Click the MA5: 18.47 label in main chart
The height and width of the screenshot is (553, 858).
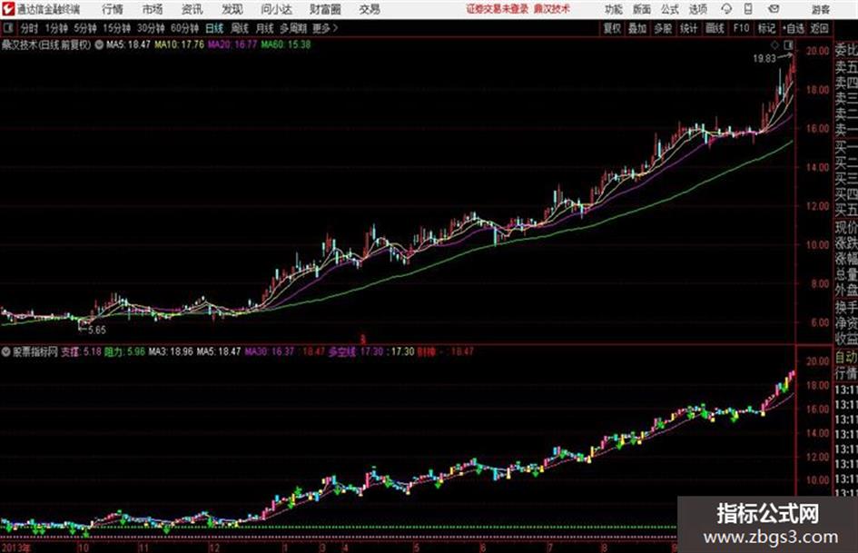(128, 44)
